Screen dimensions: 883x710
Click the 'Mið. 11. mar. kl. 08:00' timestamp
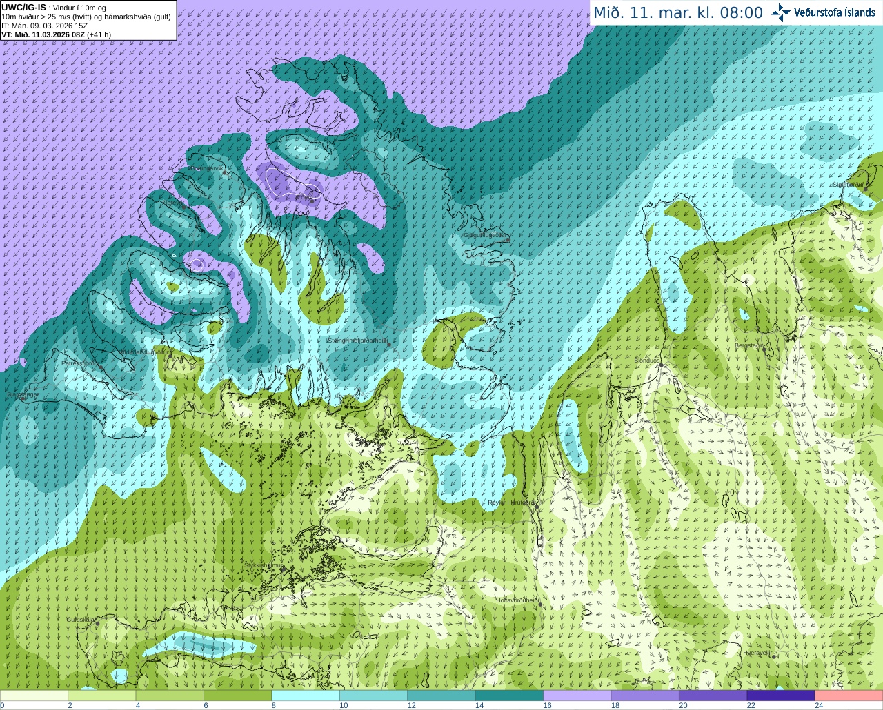(678, 13)
